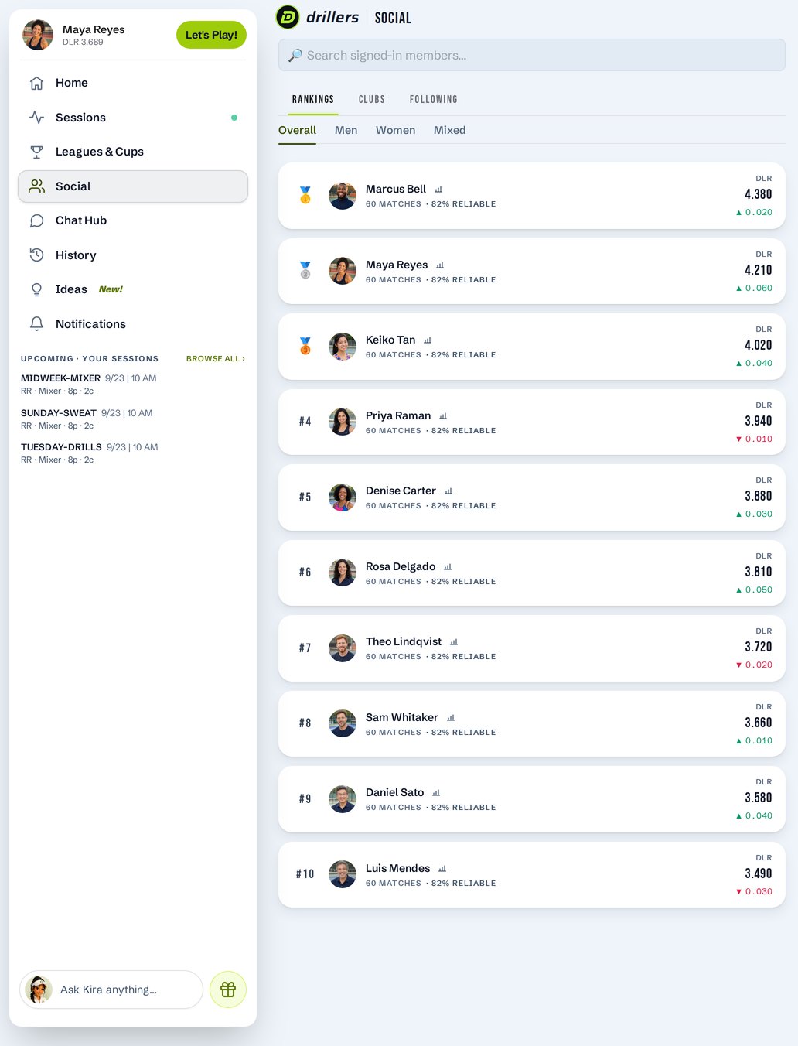Switch to the Clubs tab
The height and width of the screenshot is (1046, 798).
coord(372,100)
